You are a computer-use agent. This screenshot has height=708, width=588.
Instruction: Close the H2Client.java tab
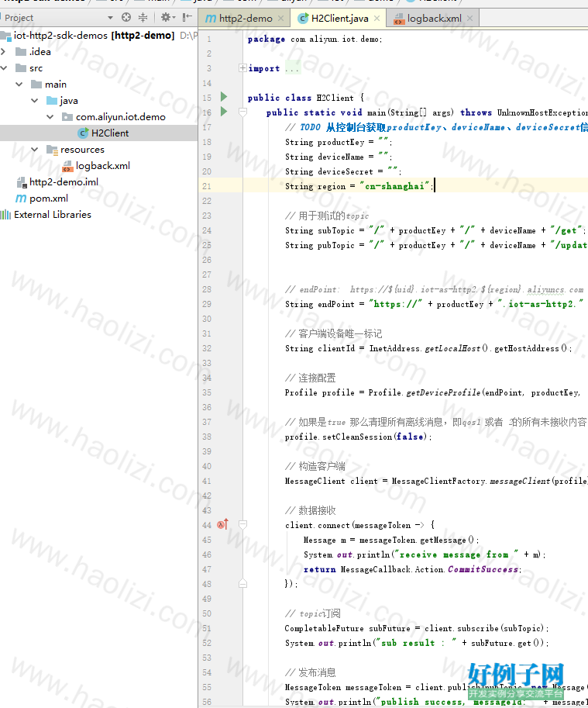(x=377, y=19)
